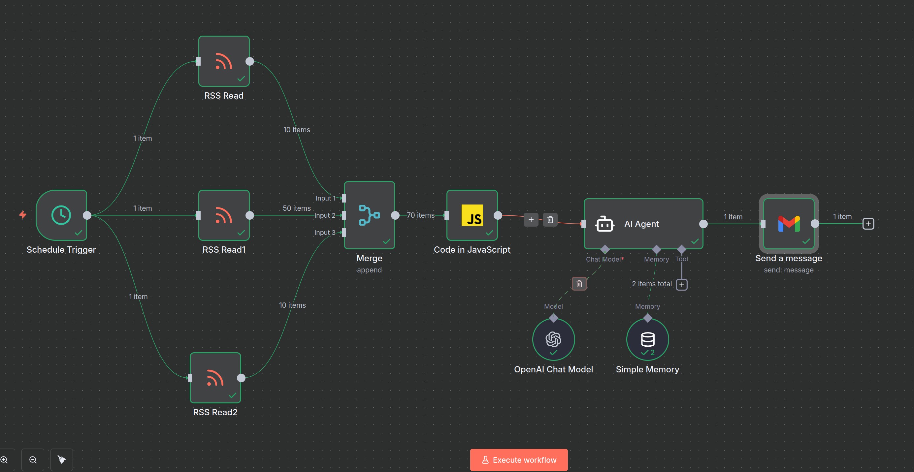Viewport: 914px width, 472px height.
Task: Click the Simple Memory diamond connector
Action: (x=647, y=318)
